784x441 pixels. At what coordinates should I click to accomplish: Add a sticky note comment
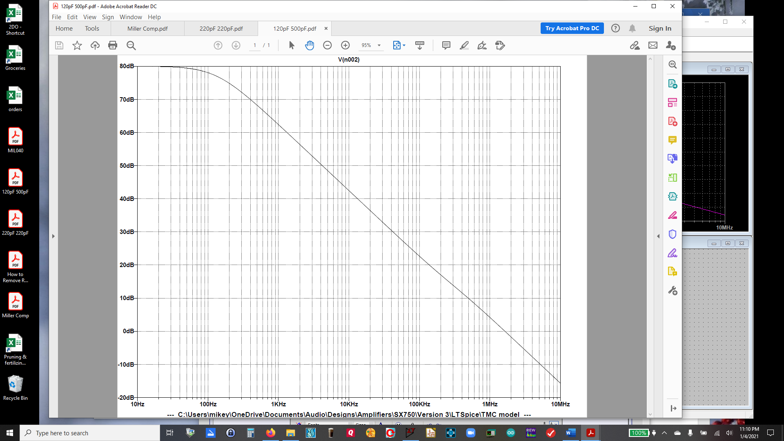click(446, 45)
